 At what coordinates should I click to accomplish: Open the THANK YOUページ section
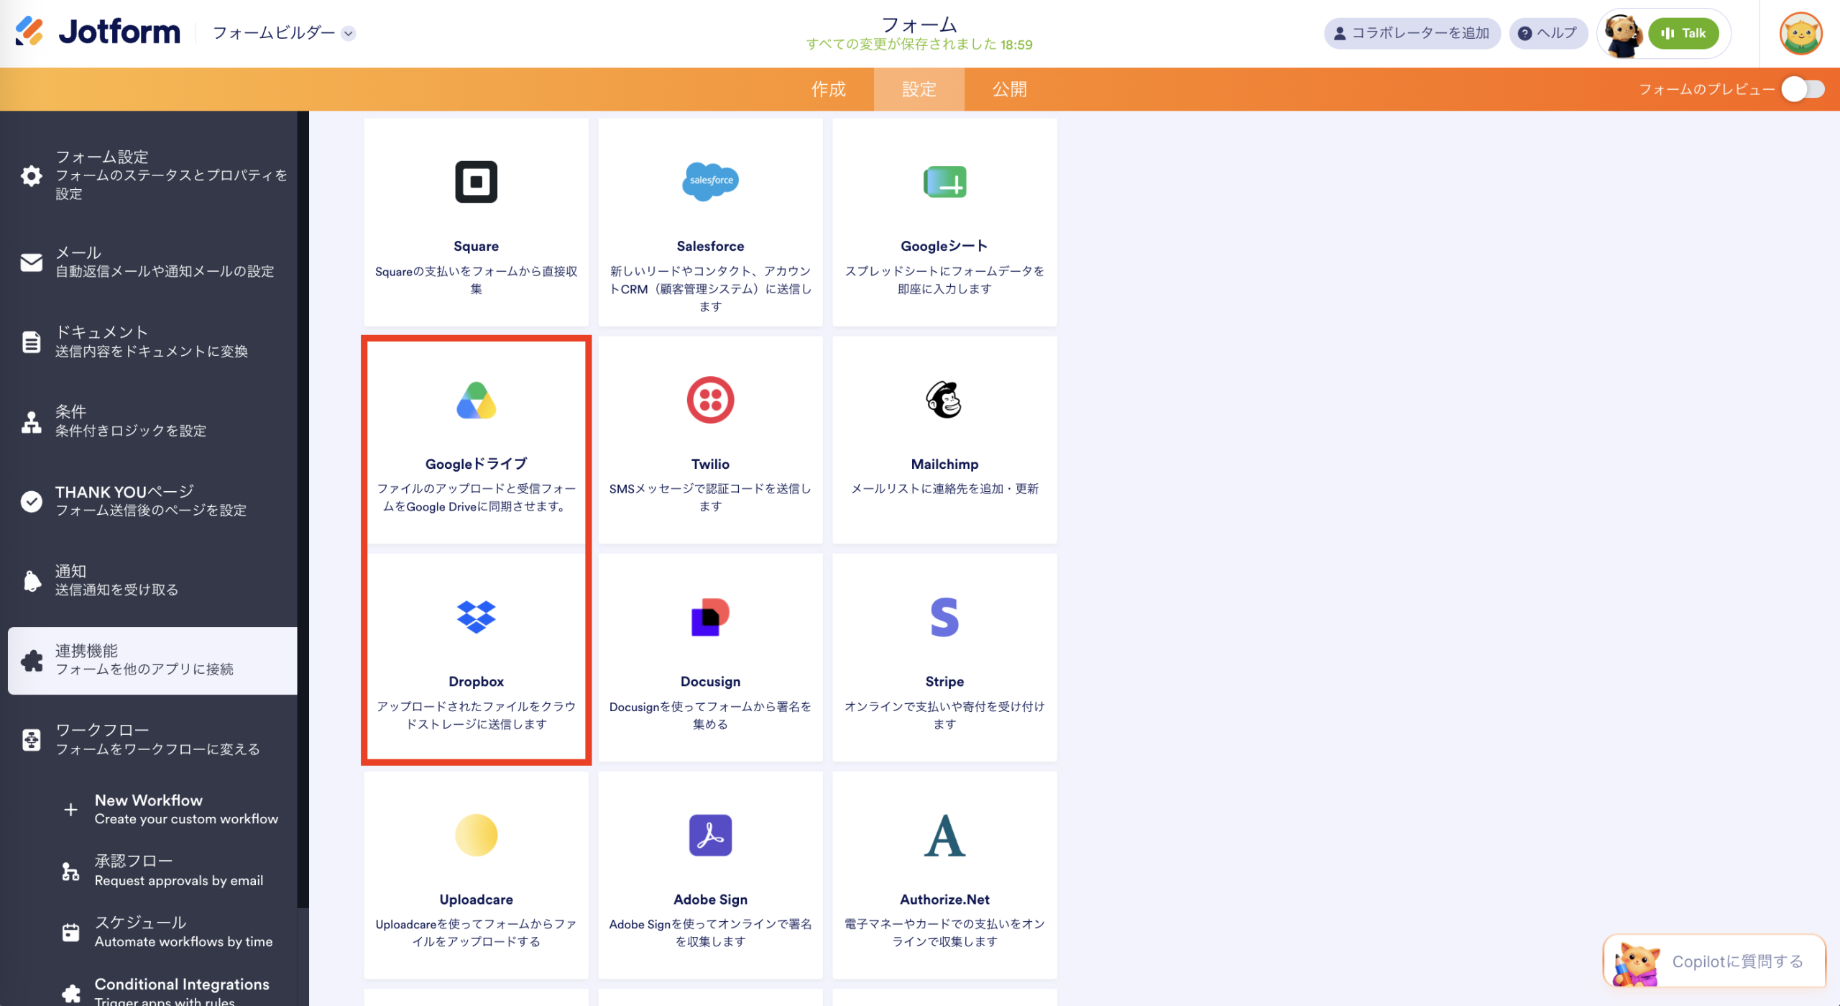[152, 501]
